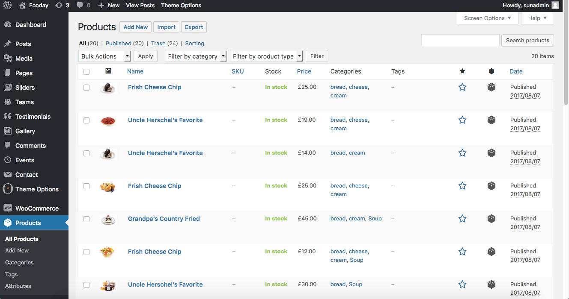This screenshot has height=299, width=569.
Task: Open the Tags submenu under Products
Action: coord(12,274)
